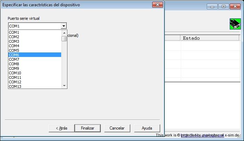
Task: Click the port list scrollbar thumb
Action: click(x=64, y=39)
